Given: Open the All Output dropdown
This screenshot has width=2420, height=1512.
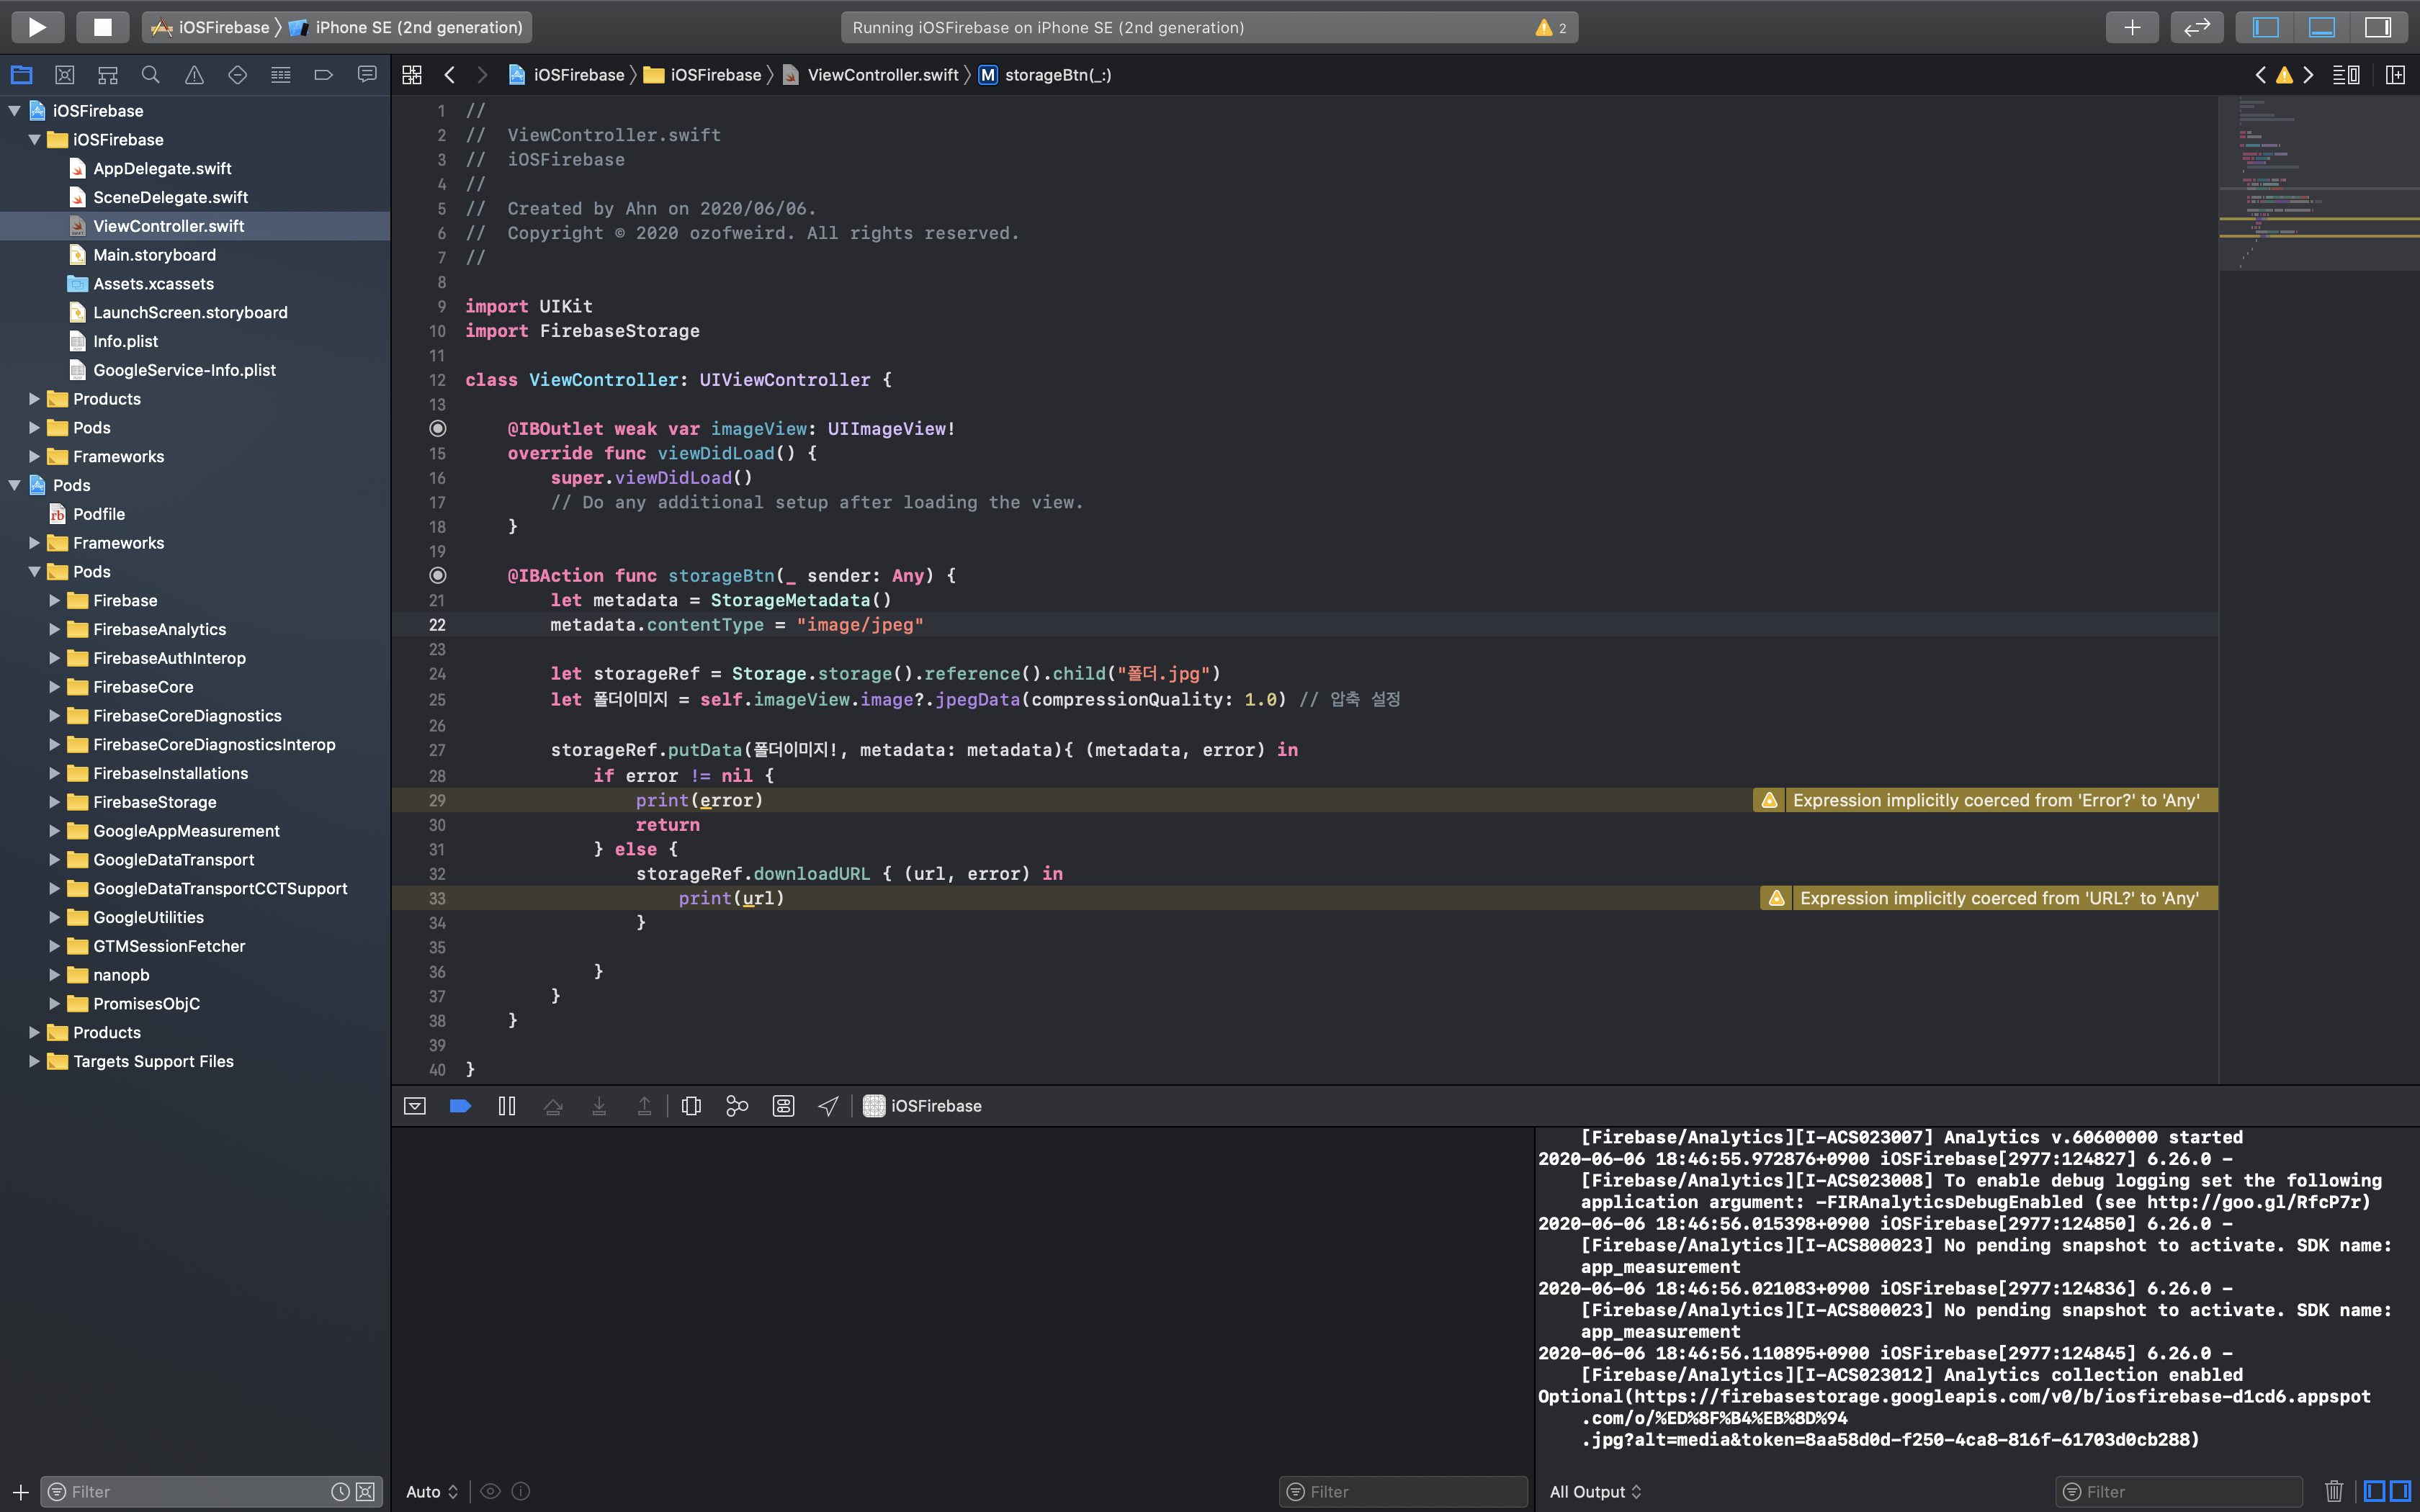Looking at the screenshot, I should coord(1595,1491).
